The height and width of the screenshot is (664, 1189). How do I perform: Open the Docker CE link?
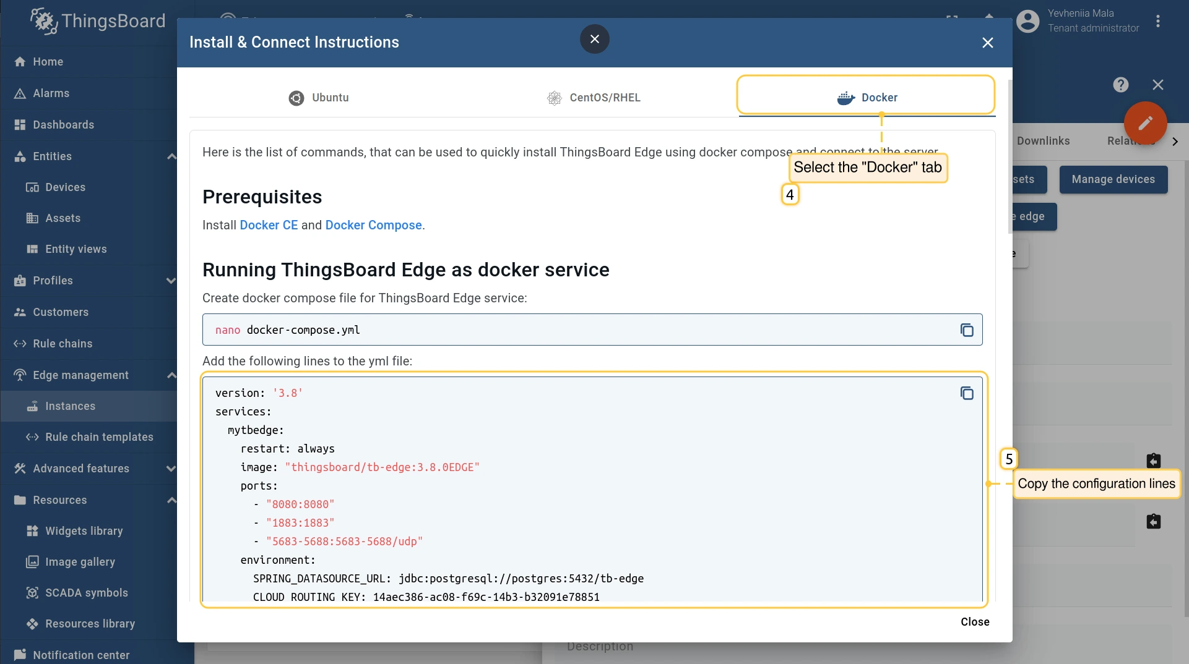[269, 225]
